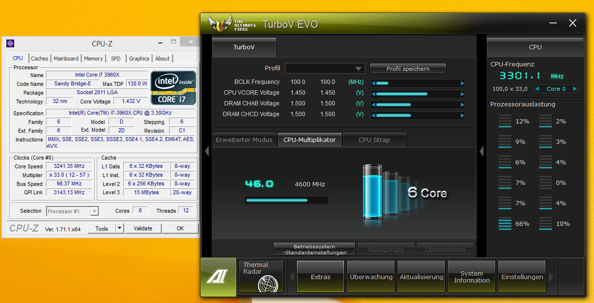
Task: Adjust the CPU VCORE Voltage slider
Action: point(418,94)
